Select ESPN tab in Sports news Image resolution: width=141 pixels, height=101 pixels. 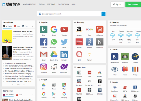point(19,95)
